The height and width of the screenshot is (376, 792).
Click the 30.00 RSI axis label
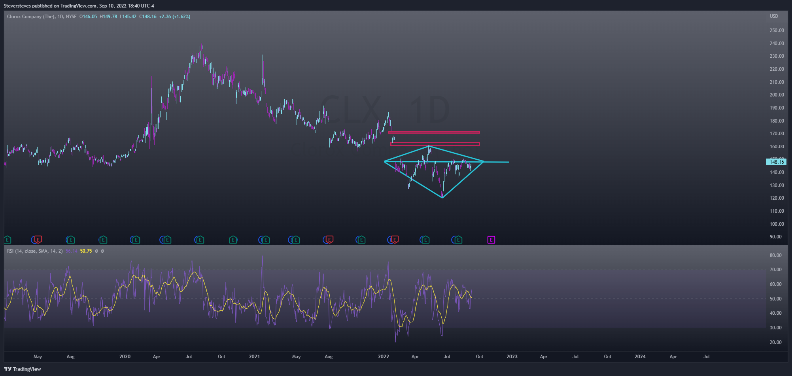[776, 328]
